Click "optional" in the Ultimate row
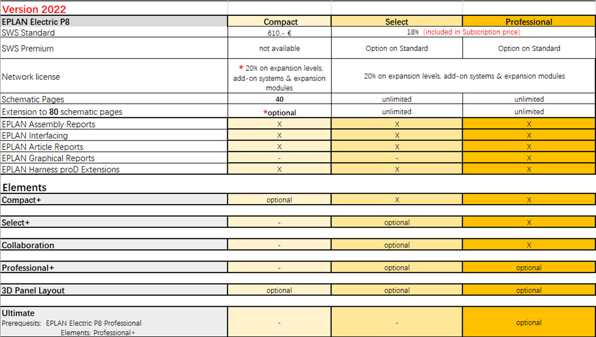596x337 pixels. (529, 323)
